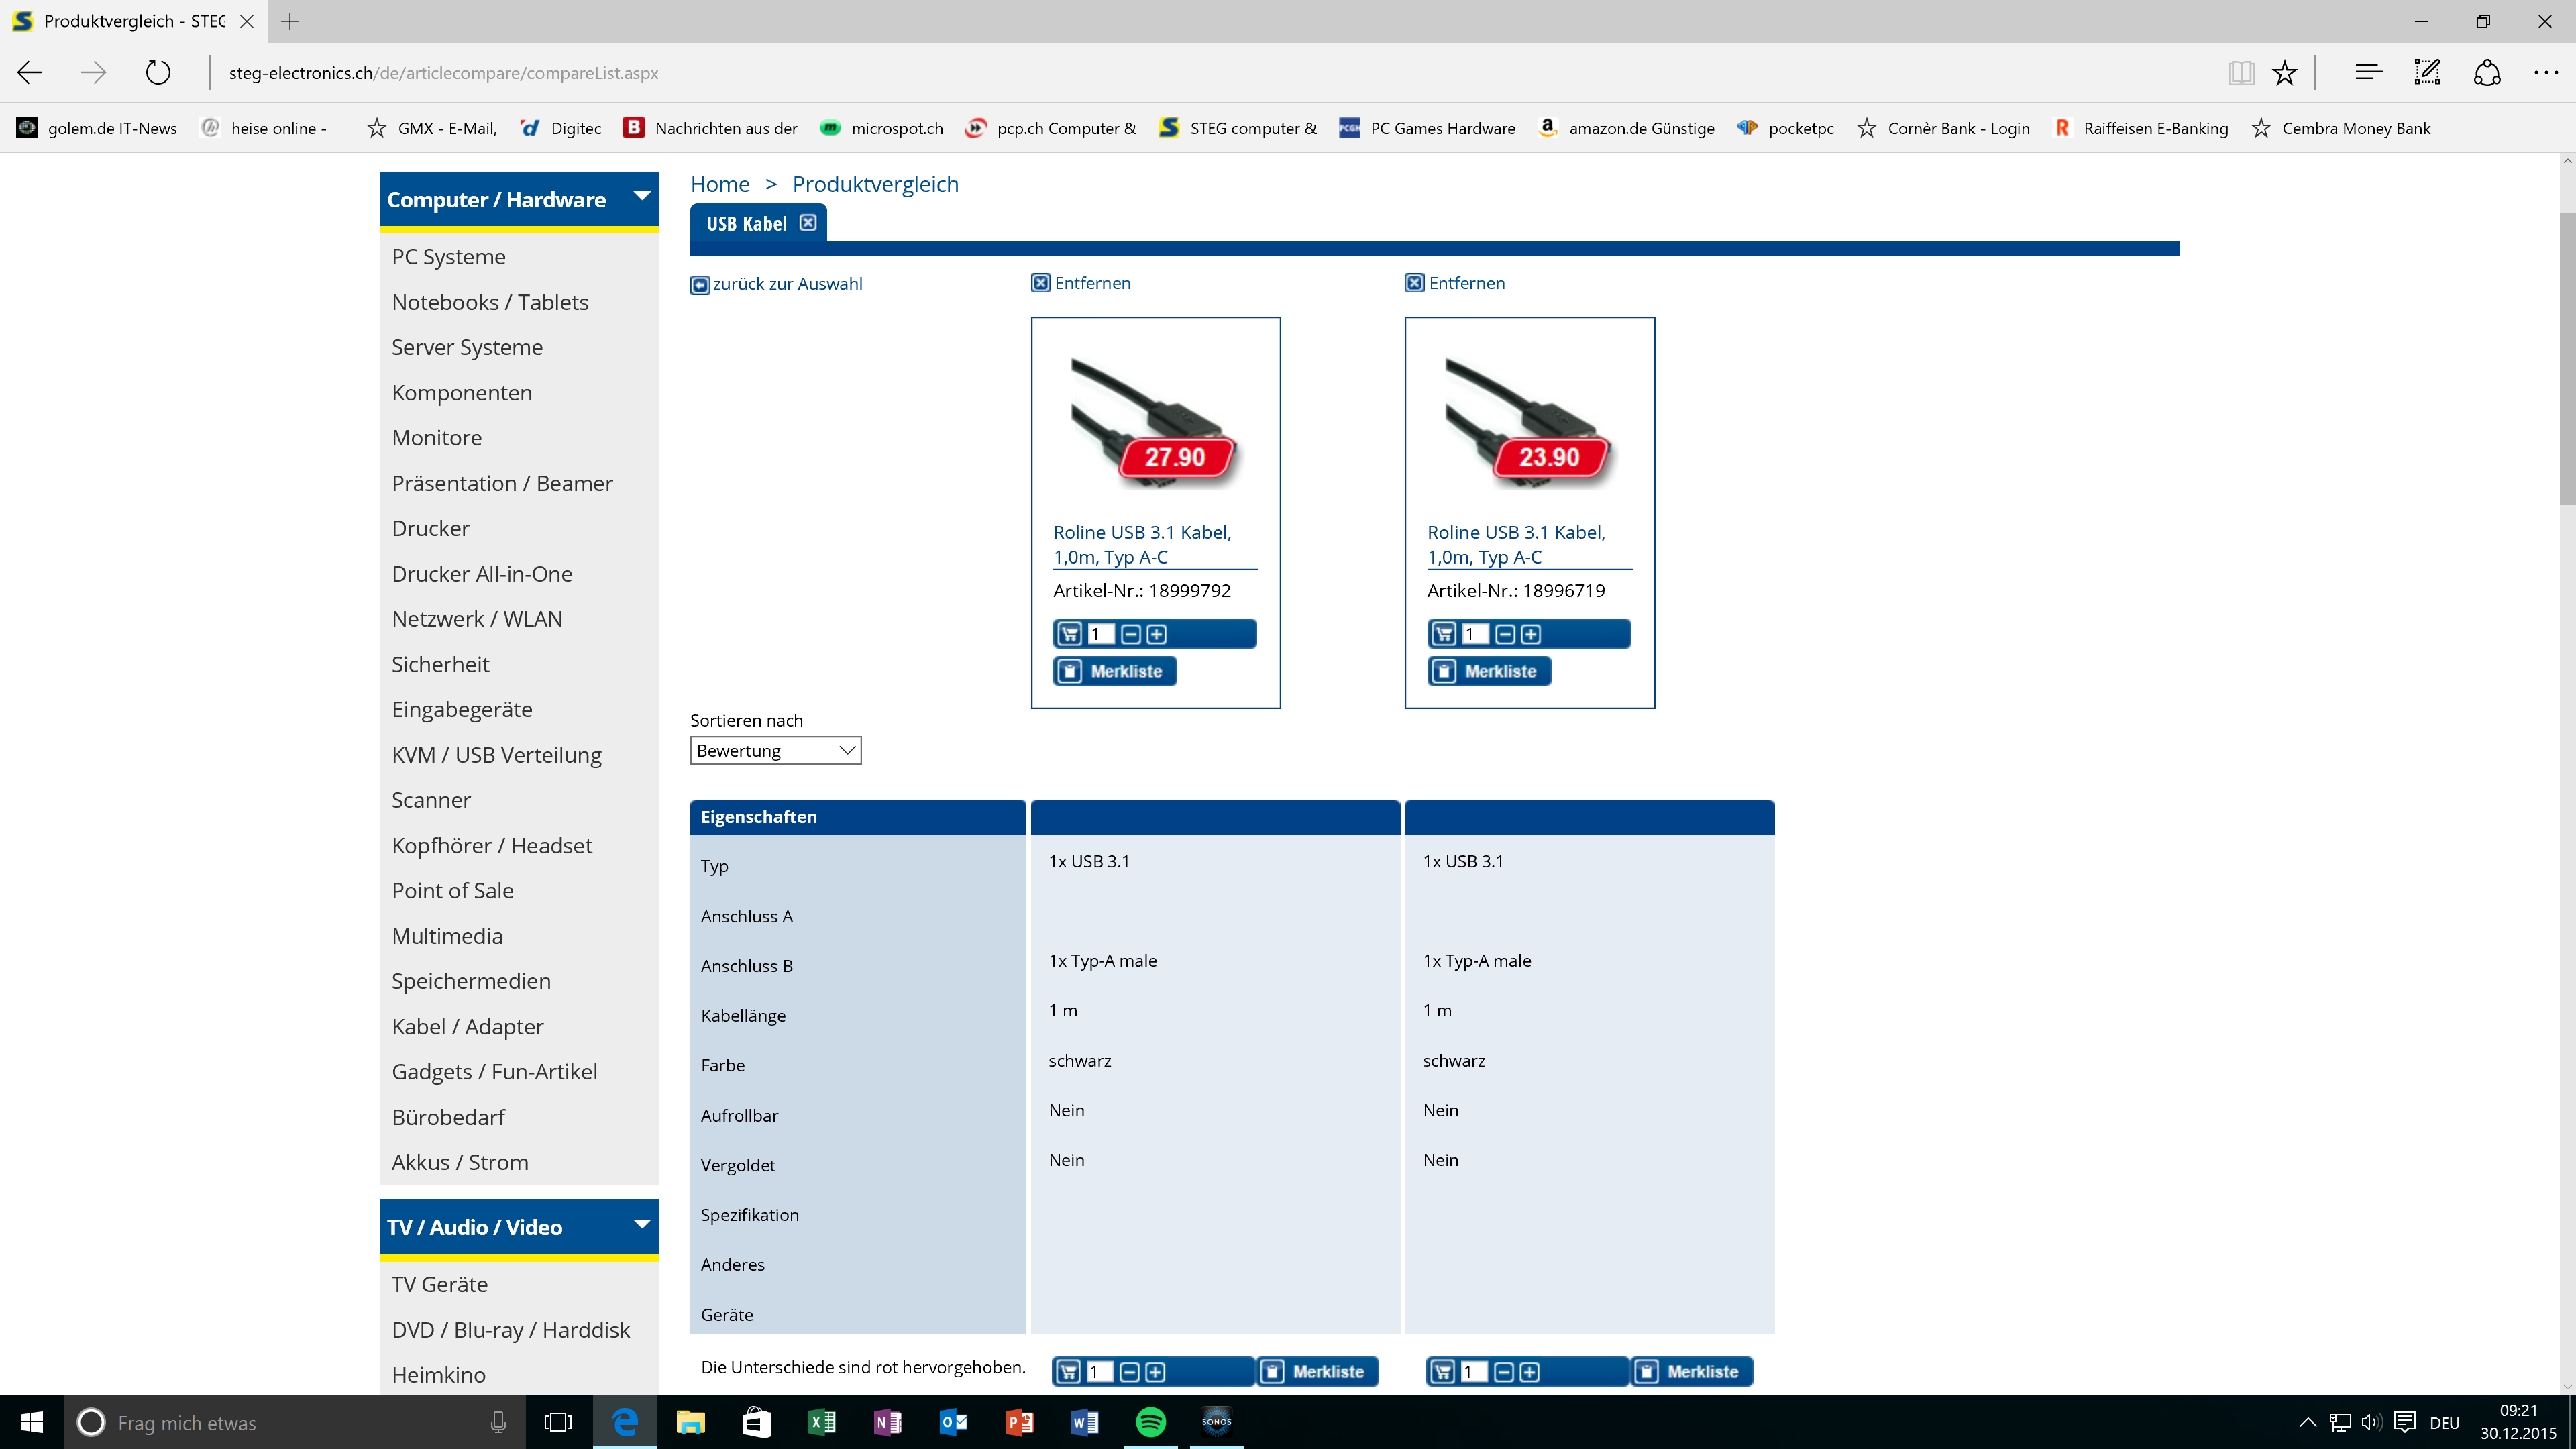This screenshot has width=2576, height=1449.
Task: Open the Digitec bookmark
Action: (x=561, y=128)
